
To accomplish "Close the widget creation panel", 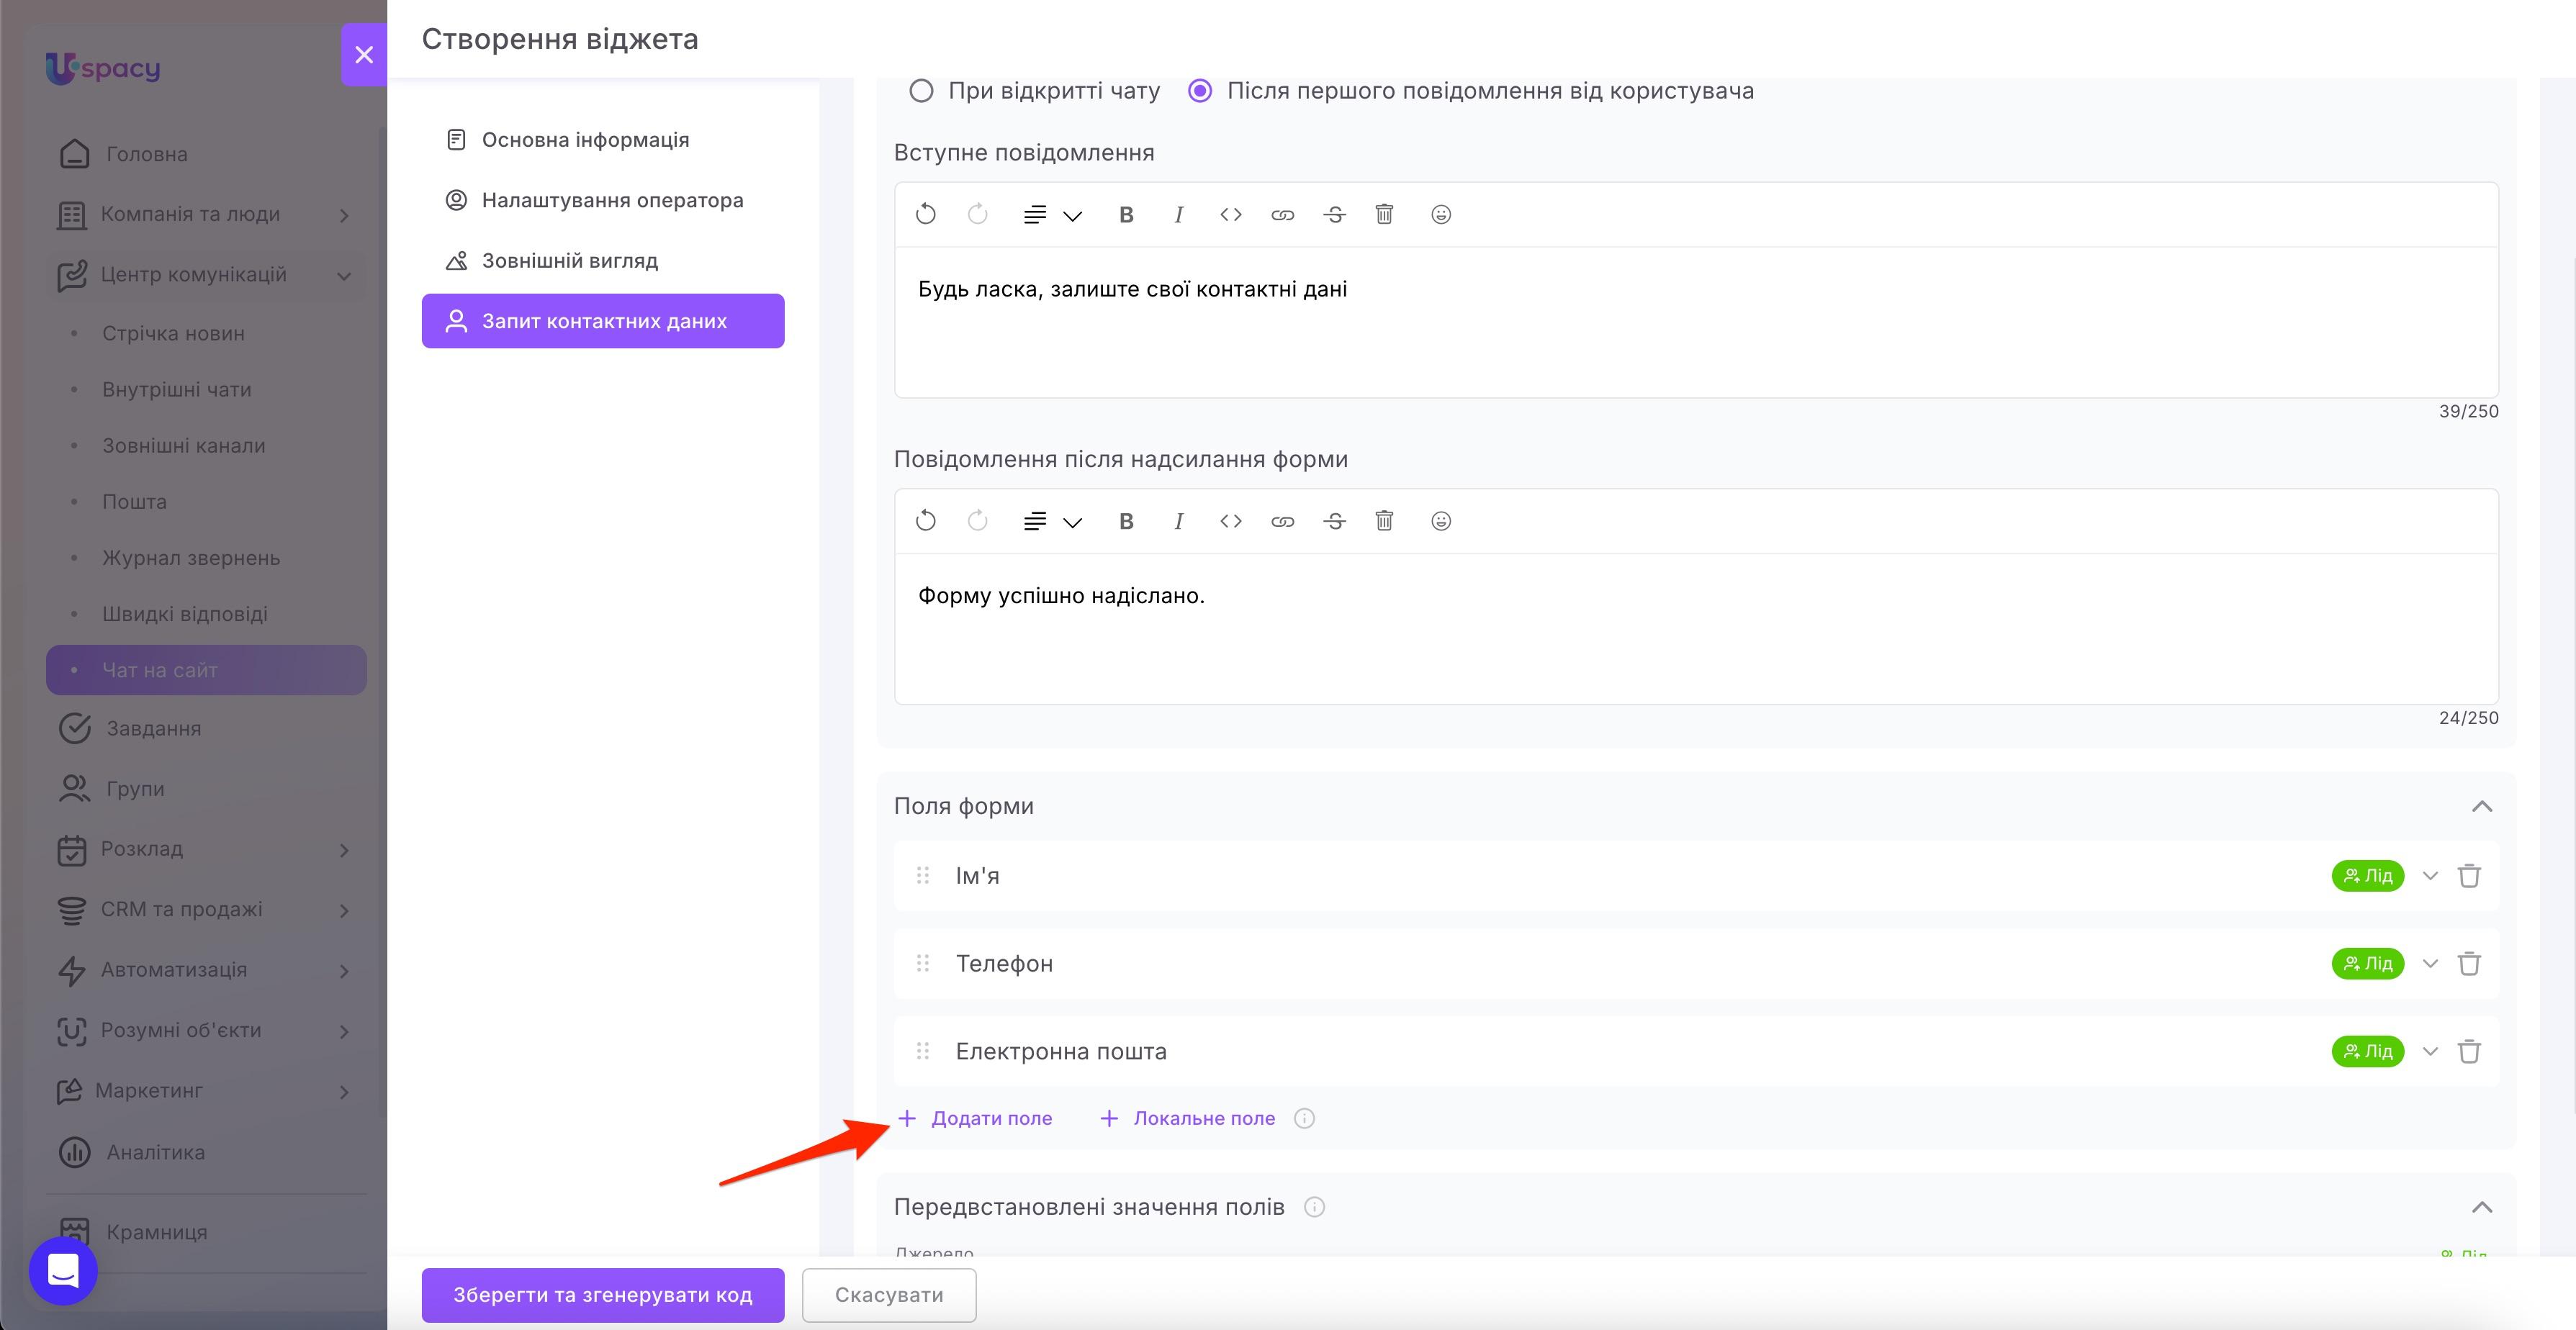I will pyautogui.click(x=364, y=55).
